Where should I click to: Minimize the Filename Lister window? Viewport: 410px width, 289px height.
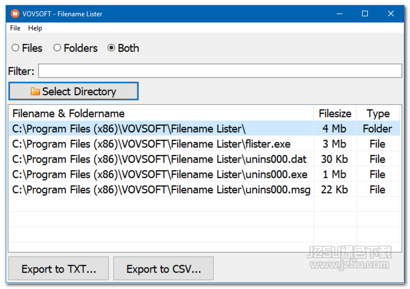(339, 14)
